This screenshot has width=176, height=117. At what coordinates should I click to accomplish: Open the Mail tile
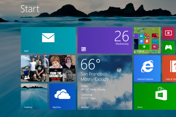48,40
